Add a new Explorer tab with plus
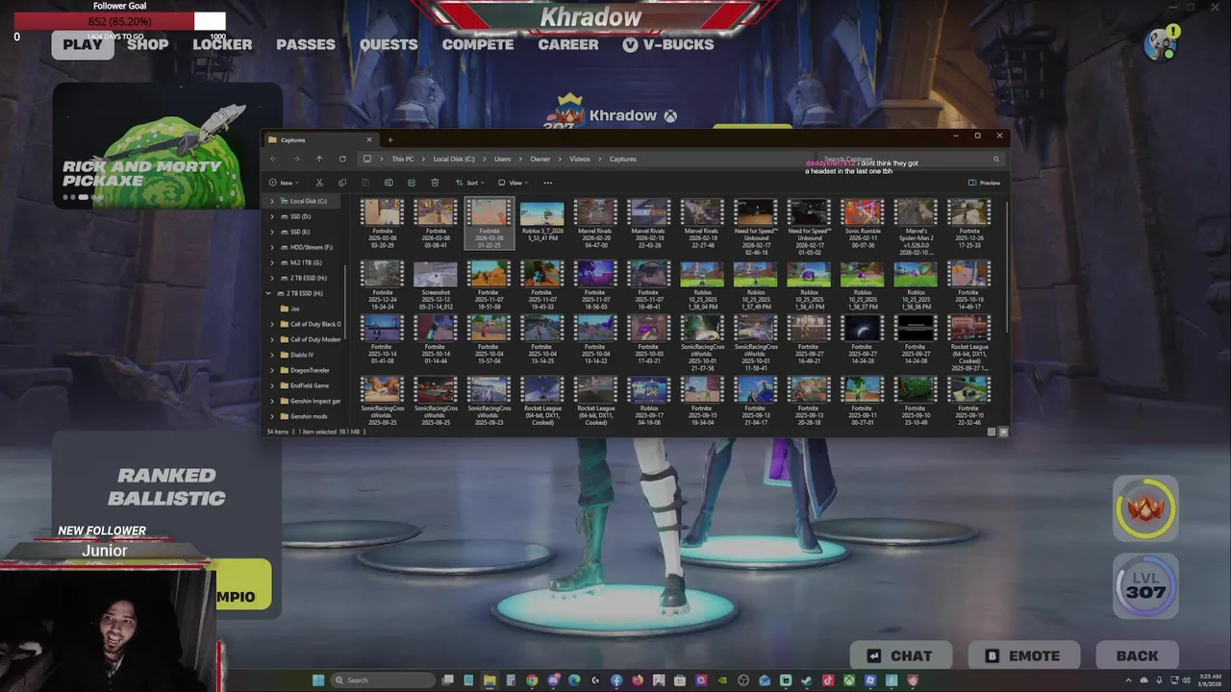Image resolution: width=1231 pixels, height=692 pixels. (389, 140)
